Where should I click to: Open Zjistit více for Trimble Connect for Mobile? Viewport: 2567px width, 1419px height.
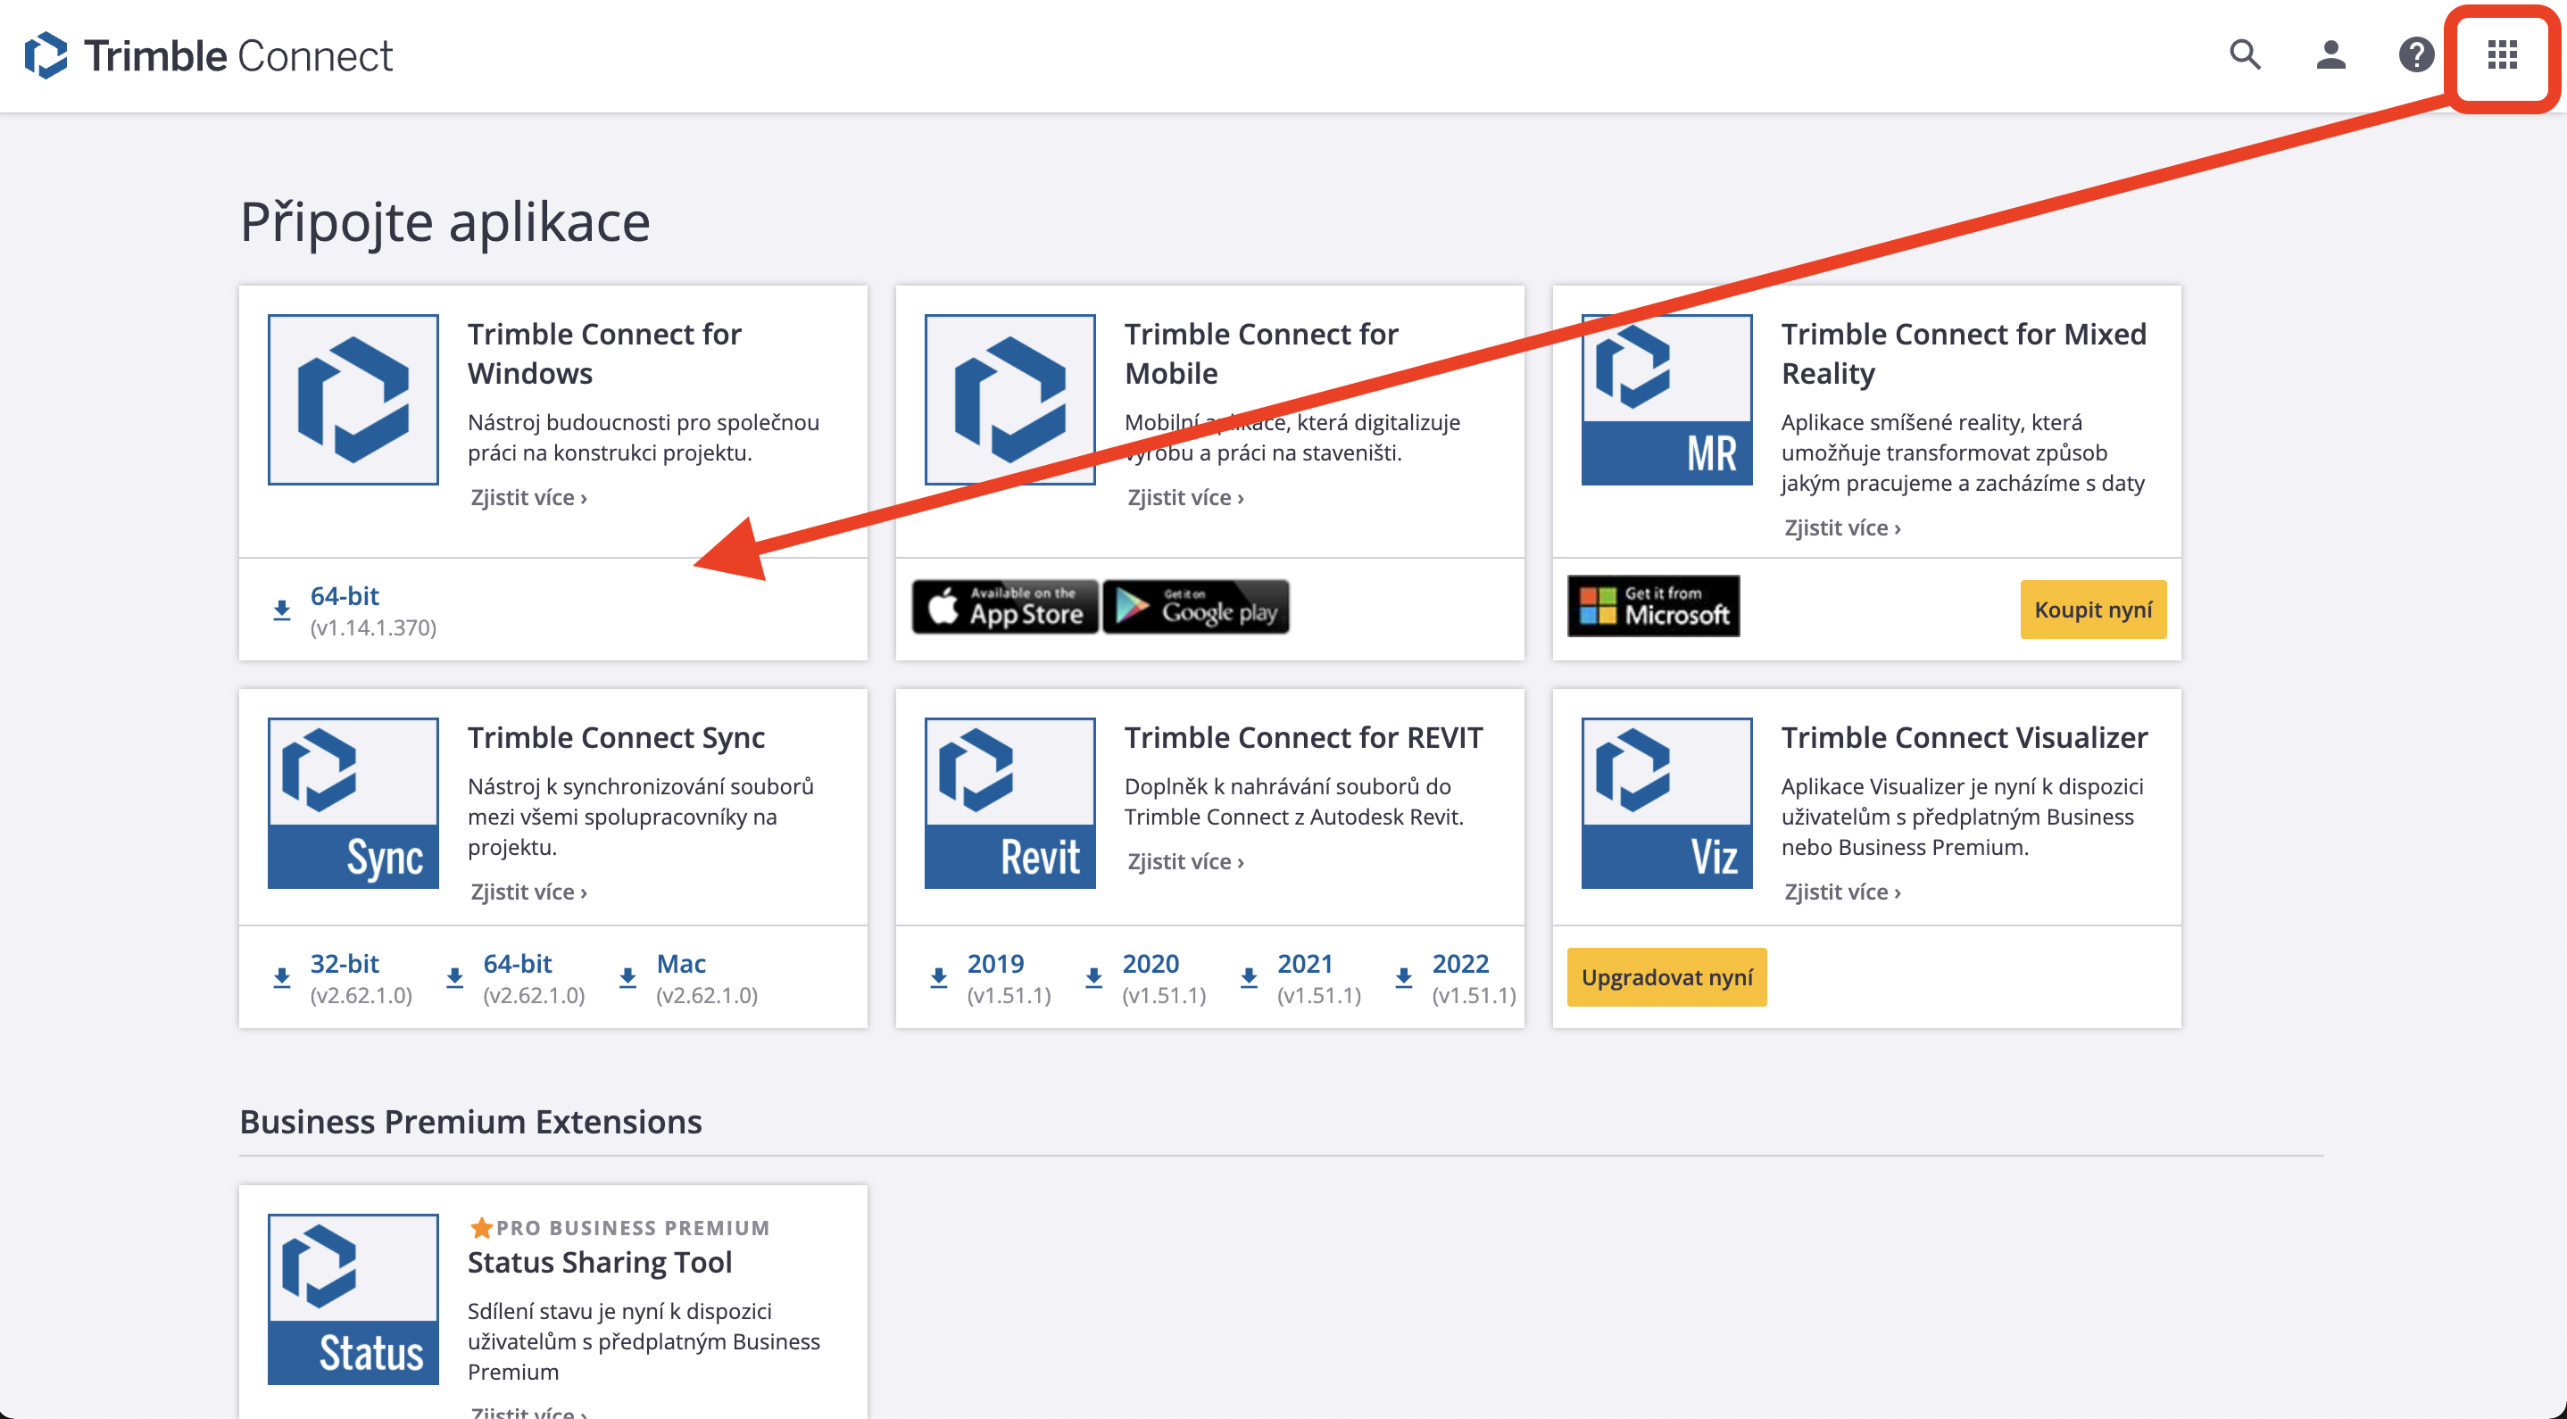pos(1184,496)
